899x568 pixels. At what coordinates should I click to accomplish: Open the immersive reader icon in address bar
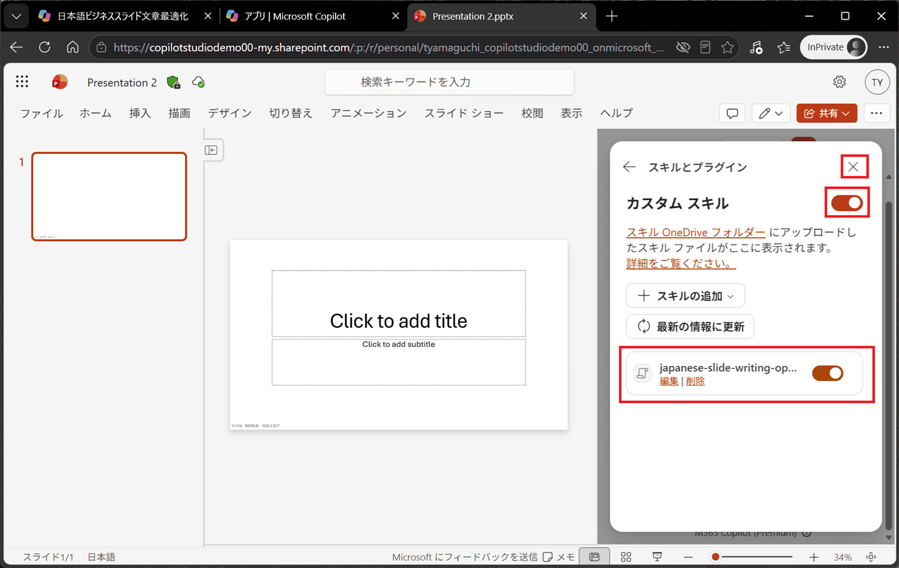coord(705,47)
